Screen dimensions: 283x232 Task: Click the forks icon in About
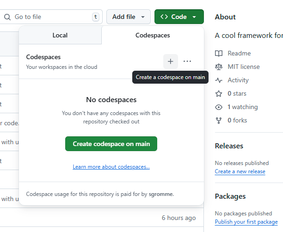click(x=219, y=120)
